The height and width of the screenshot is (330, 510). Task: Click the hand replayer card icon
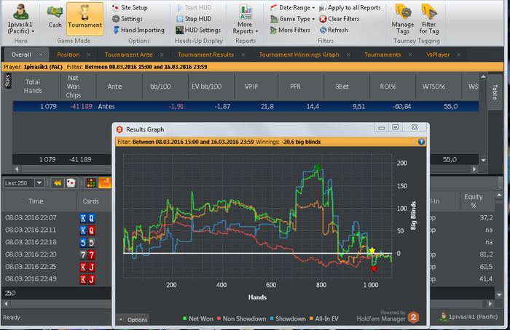[71, 183]
